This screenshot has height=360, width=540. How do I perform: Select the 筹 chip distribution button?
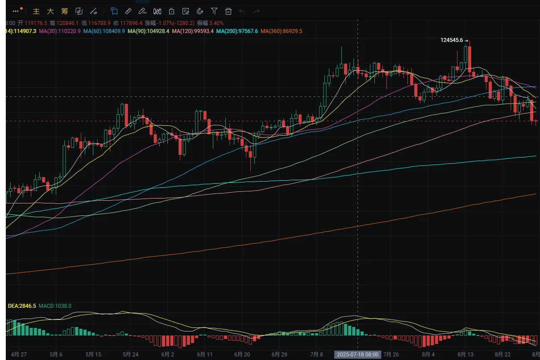click(65, 11)
